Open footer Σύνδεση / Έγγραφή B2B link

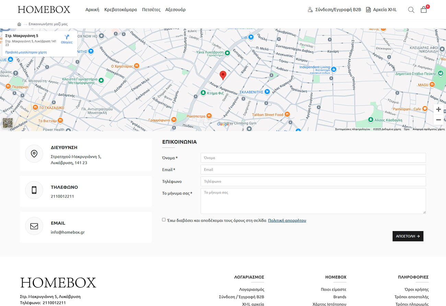(242, 297)
